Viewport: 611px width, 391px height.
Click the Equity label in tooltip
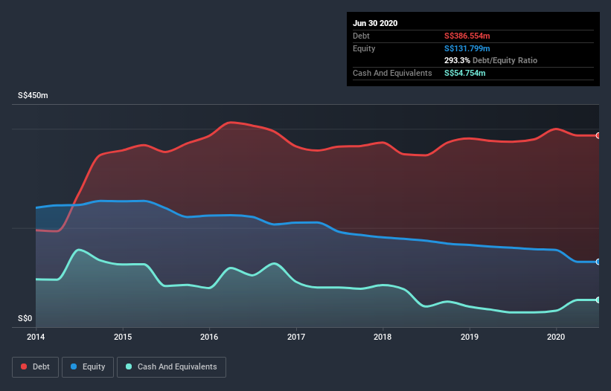[x=364, y=48]
